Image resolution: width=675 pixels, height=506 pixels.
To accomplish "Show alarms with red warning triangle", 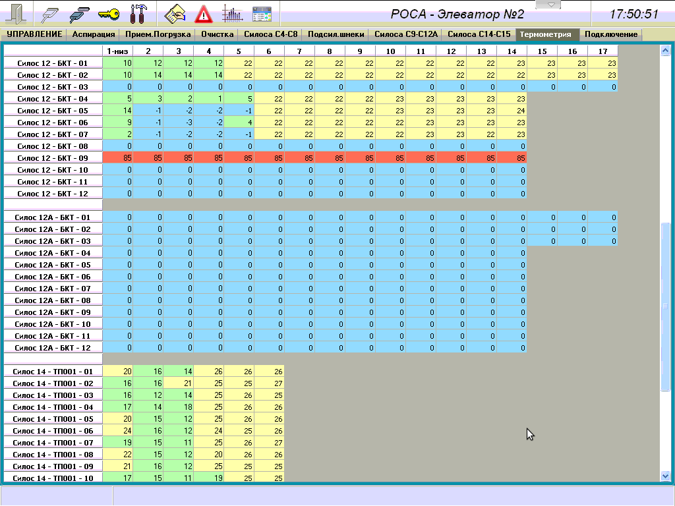I will click(204, 13).
